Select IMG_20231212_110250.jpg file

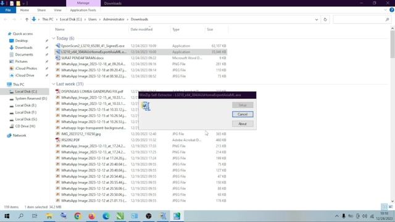point(81,134)
